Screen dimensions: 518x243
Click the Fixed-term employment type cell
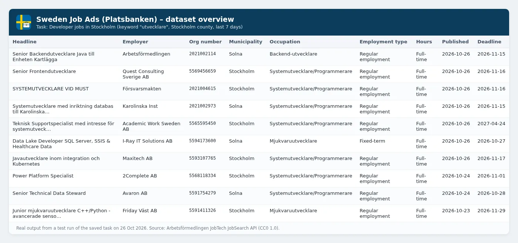pyautogui.click(x=372, y=141)
